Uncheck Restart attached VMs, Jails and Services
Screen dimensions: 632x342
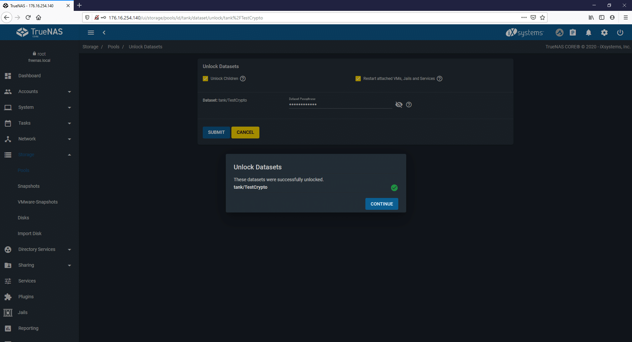[358, 79]
